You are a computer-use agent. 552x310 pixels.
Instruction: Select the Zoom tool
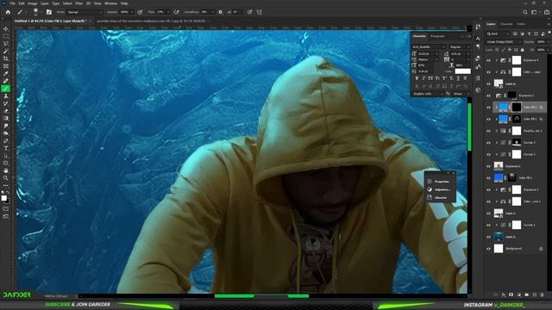[6, 178]
